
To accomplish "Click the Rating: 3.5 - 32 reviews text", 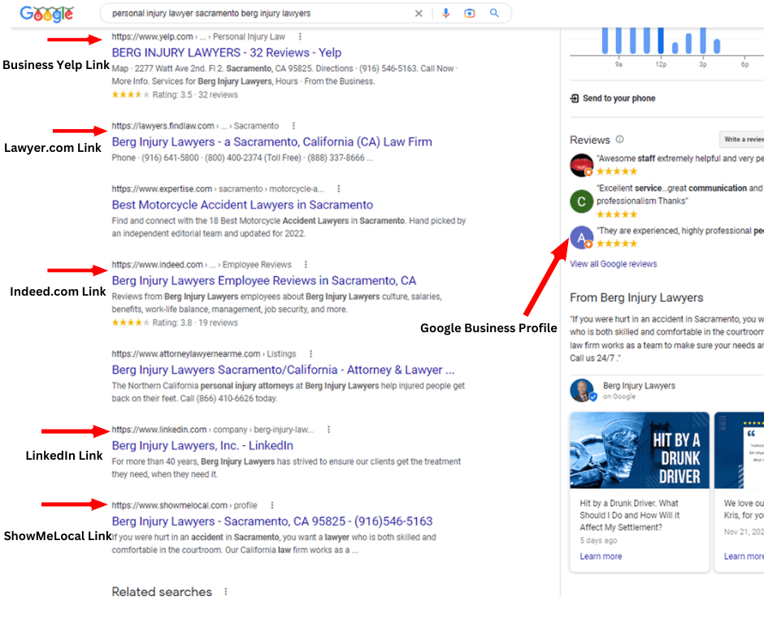I will [195, 95].
